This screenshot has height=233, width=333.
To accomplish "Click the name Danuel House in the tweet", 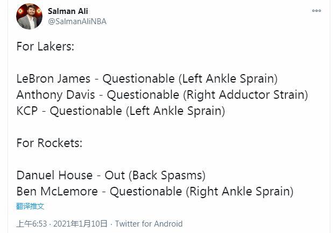I will (54, 176).
